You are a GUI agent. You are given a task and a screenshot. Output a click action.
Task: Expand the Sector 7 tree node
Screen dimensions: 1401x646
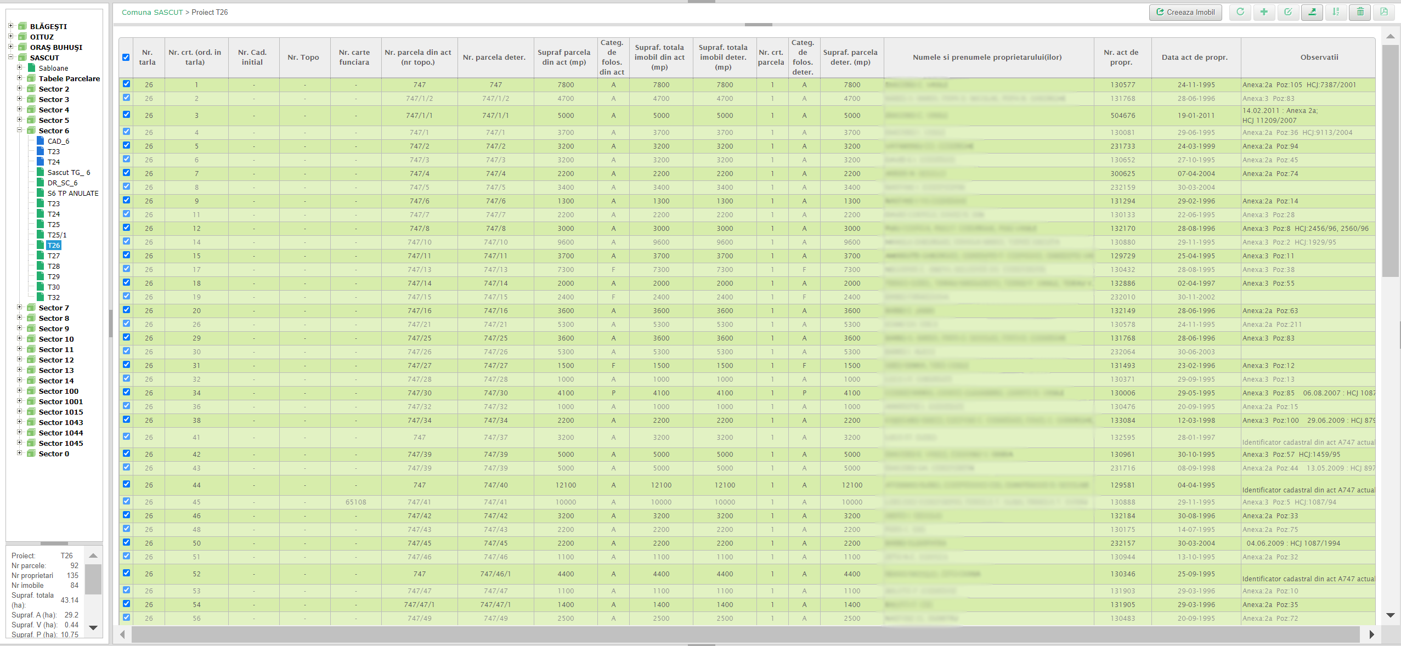[20, 307]
